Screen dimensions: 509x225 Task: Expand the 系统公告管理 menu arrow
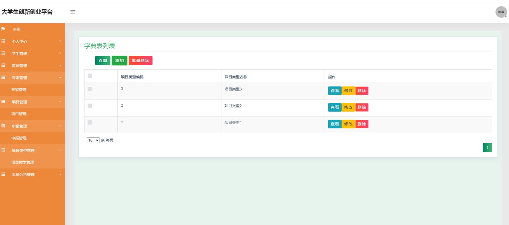[x=60, y=174]
